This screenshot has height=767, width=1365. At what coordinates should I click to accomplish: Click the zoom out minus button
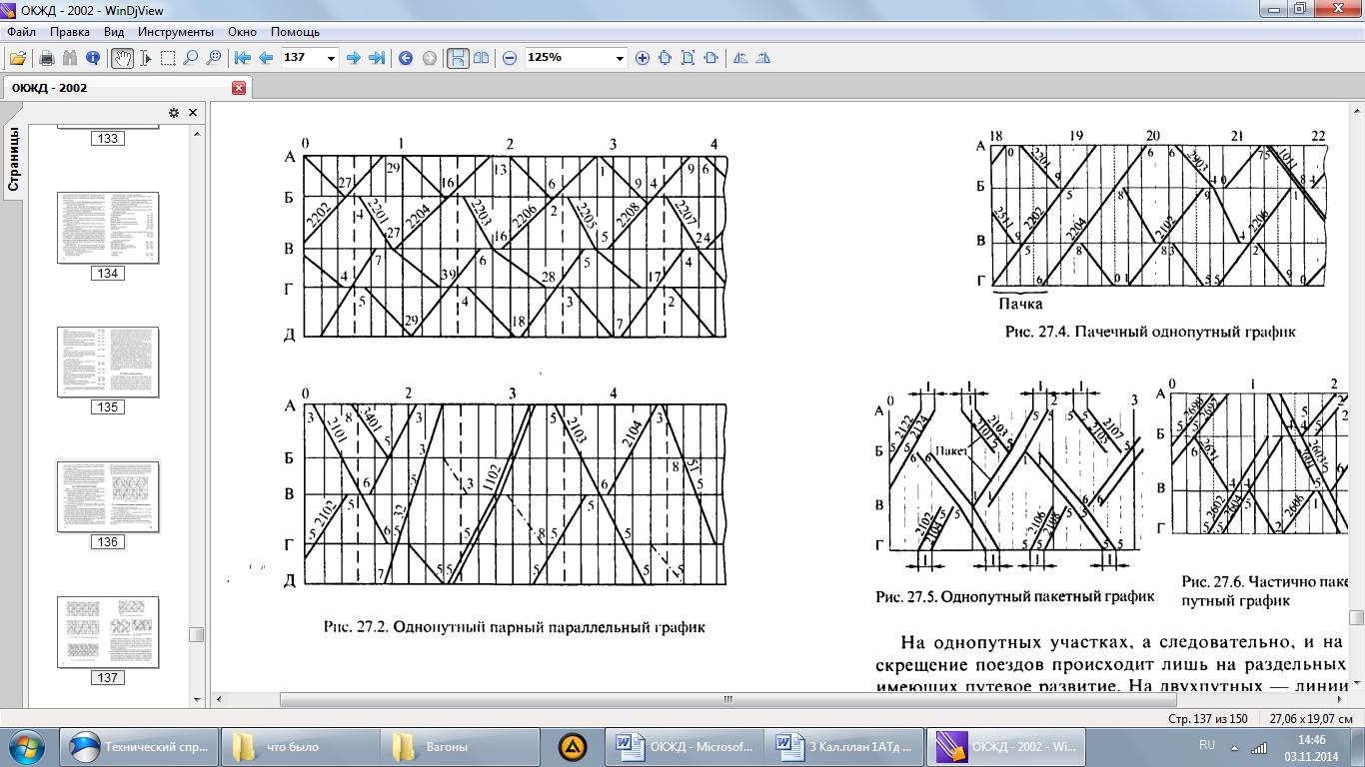tap(510, 58)
